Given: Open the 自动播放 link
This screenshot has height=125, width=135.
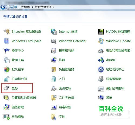Looking at the screenshot, I should 18,117.
